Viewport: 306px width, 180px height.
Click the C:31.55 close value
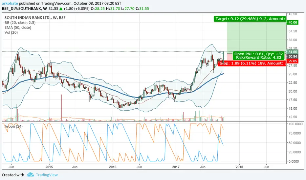[x=142, y=9]
